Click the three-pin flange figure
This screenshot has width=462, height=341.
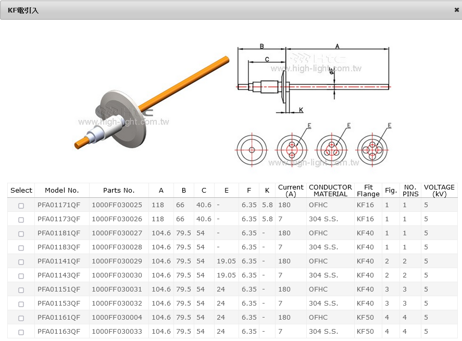tap(332, 150)
